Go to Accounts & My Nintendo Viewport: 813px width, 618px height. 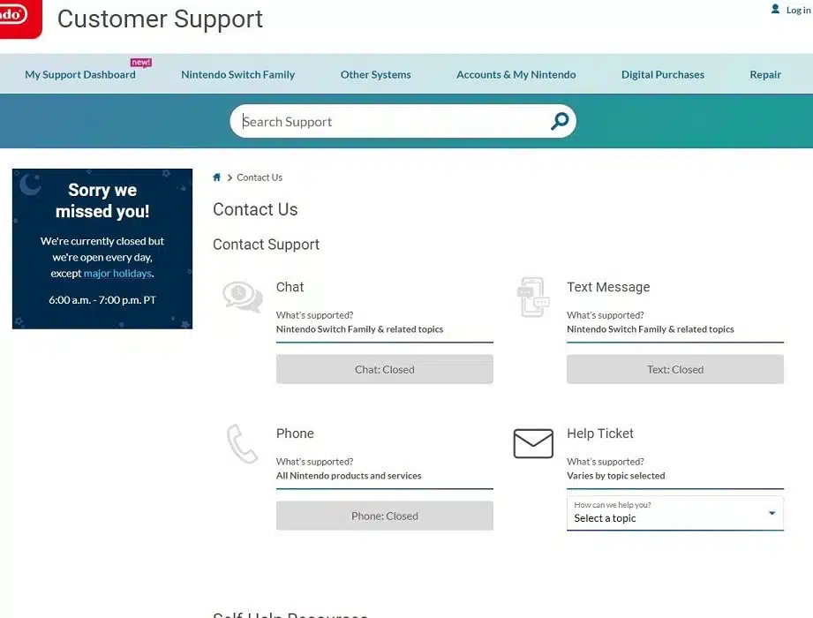click(x=516, y=75)
